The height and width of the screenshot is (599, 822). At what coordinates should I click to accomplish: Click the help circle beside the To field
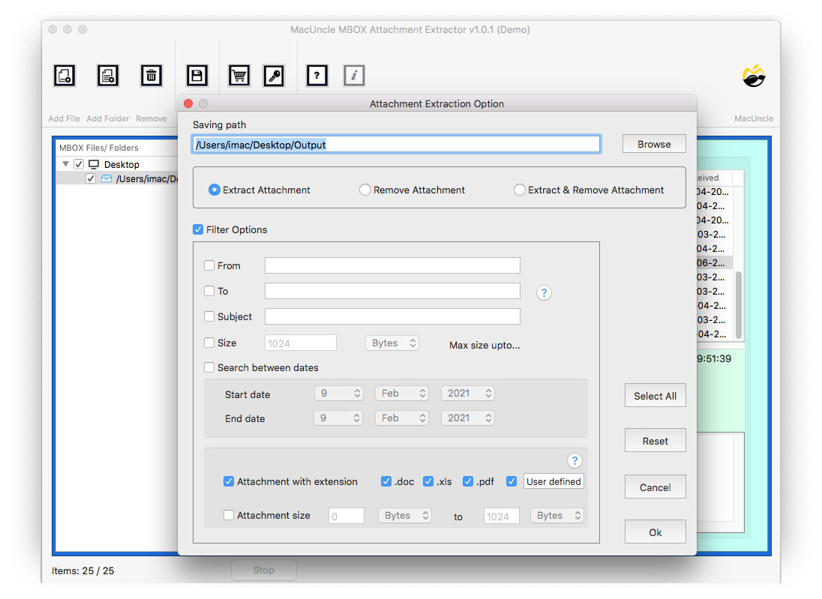(544, 292)
